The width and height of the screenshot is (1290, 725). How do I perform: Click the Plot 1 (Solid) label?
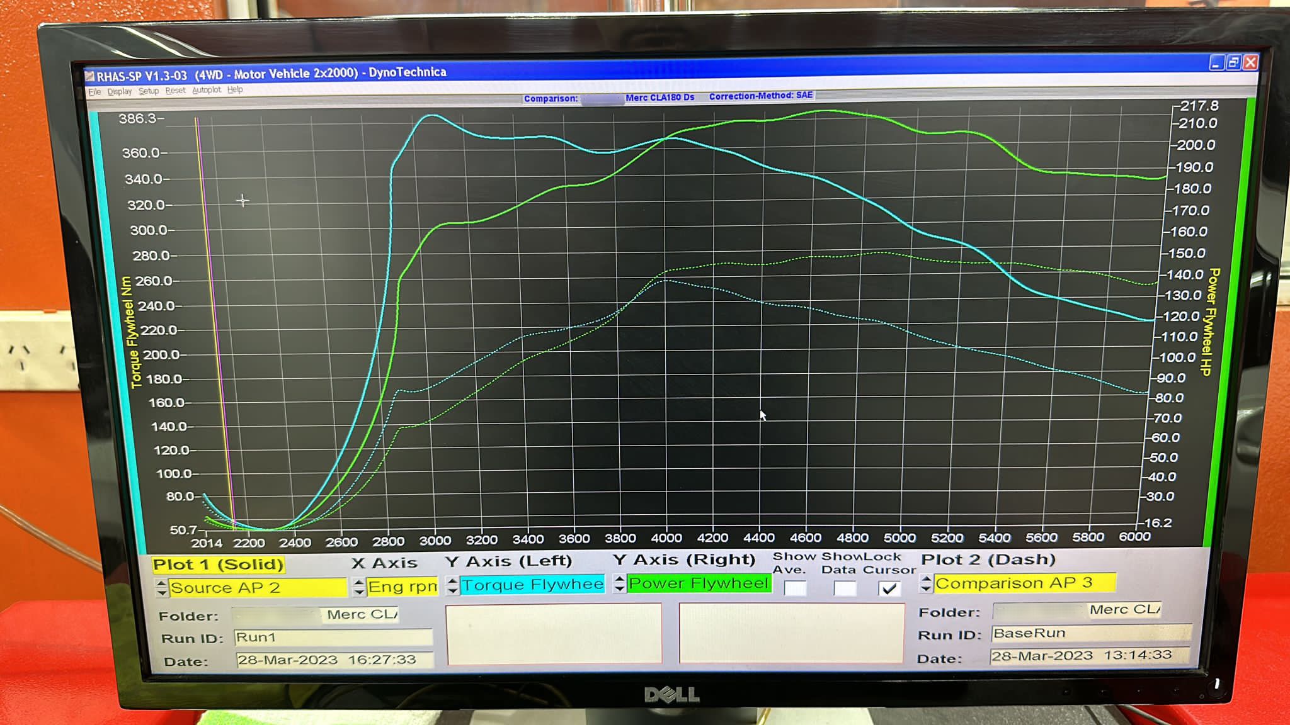click(x=218, y=565)
